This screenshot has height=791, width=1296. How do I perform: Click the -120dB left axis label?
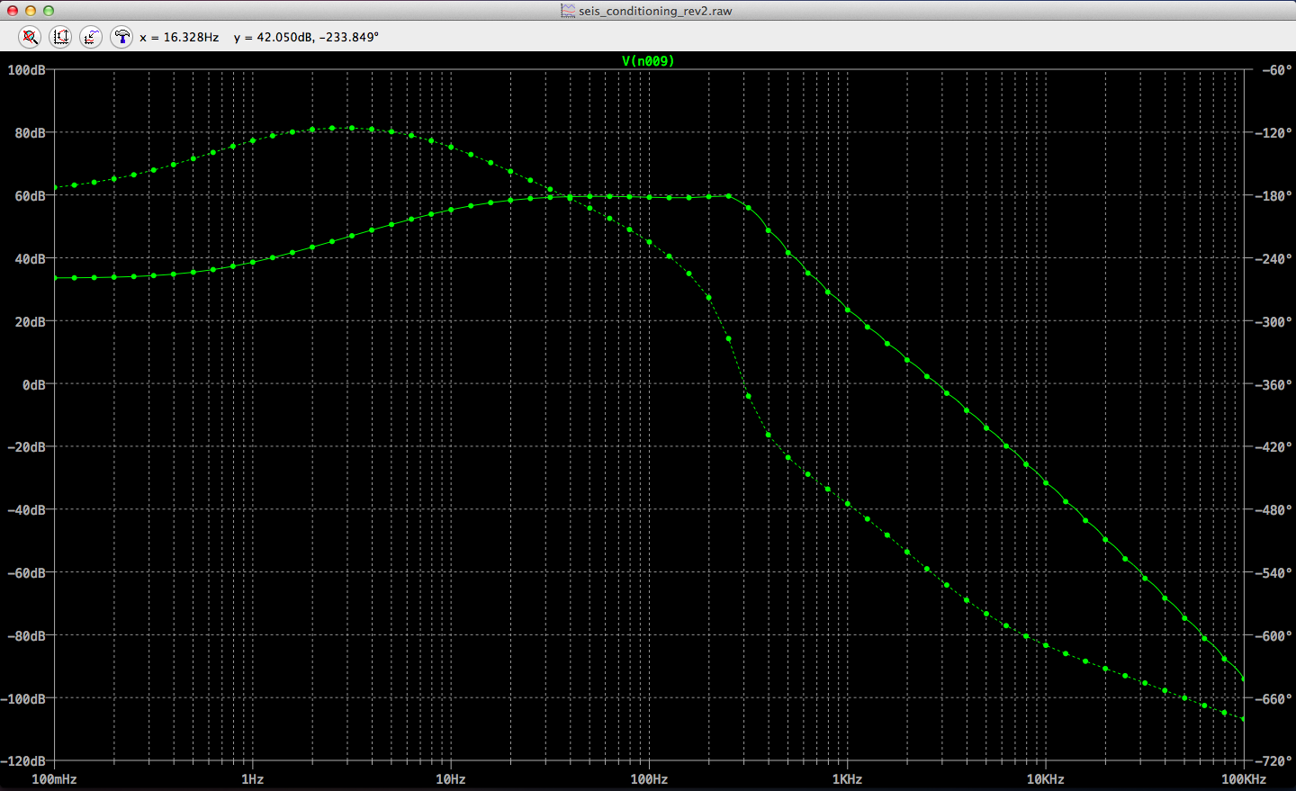tap(23, 761)
